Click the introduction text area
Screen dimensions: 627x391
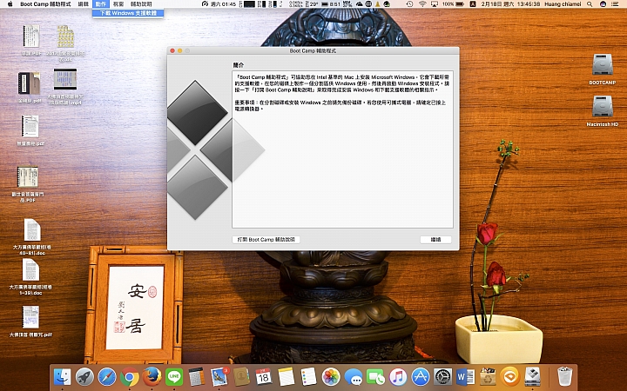coord(343,149)
